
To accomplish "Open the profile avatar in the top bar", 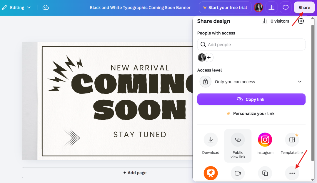I will click(258, 8).
